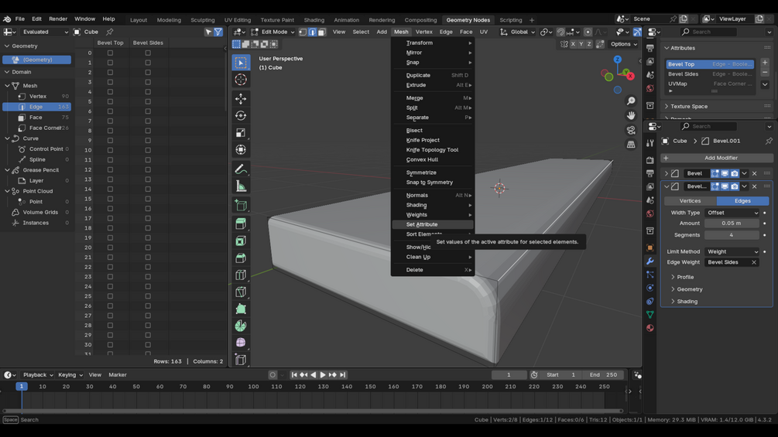Activate the Annotate pencil tool

241,169
